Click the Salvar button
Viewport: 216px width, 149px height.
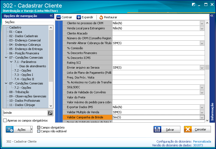click(167, 129)
